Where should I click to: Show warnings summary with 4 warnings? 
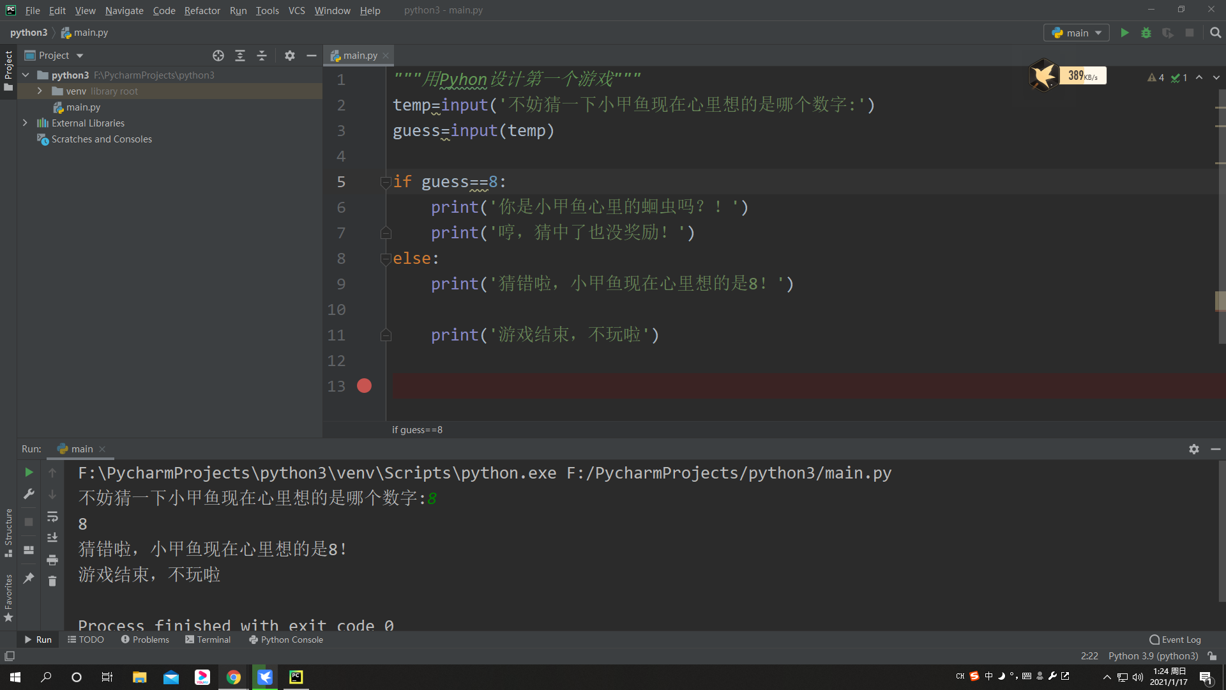click(x=1156, y=77)
